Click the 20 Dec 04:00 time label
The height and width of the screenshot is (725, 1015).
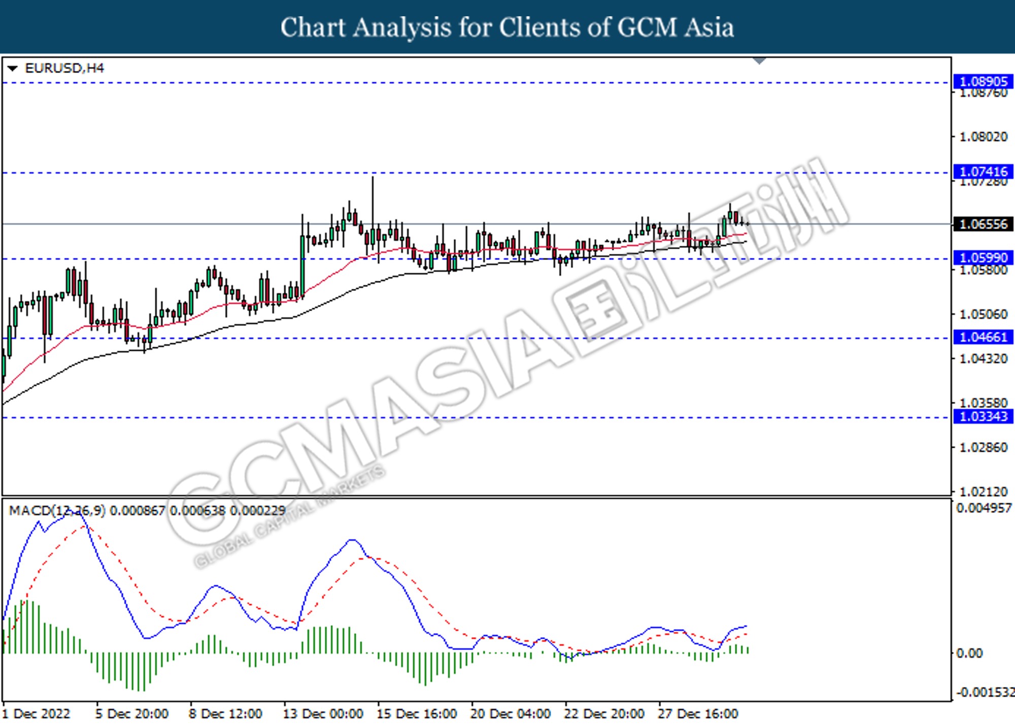click(511, 714)
